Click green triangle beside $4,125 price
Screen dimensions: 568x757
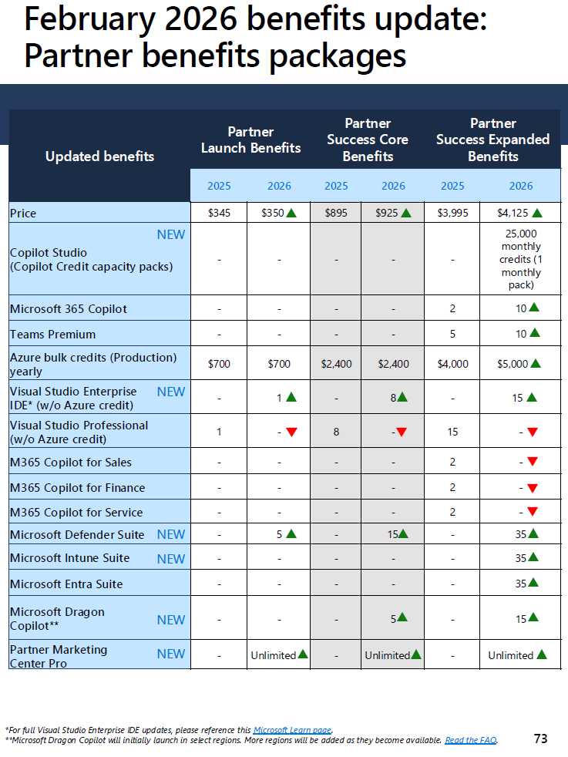click(537, 213)
